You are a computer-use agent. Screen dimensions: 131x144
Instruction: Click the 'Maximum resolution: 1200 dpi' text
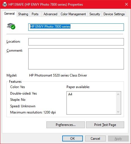tap(33, 112)
